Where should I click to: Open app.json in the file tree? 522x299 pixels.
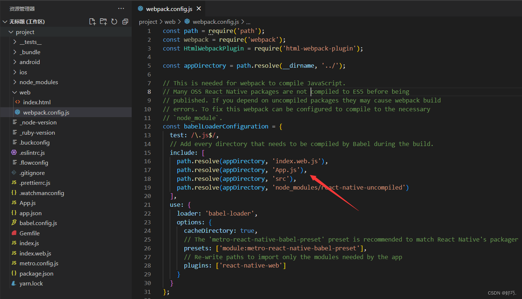coord(66,213)
